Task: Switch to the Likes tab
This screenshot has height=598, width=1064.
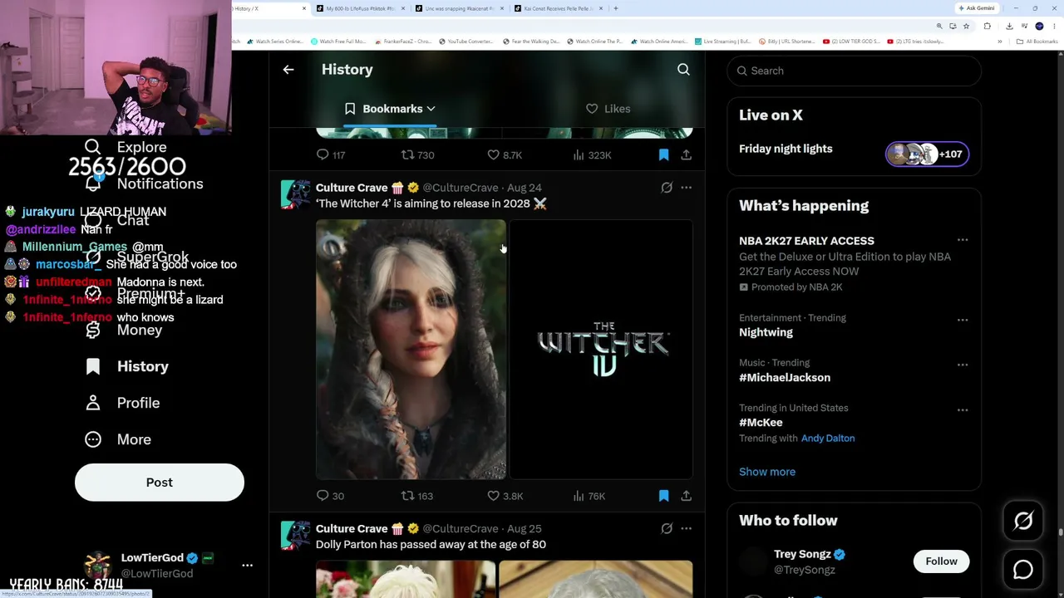Action: pyautogui.click(x=608, y=109)
